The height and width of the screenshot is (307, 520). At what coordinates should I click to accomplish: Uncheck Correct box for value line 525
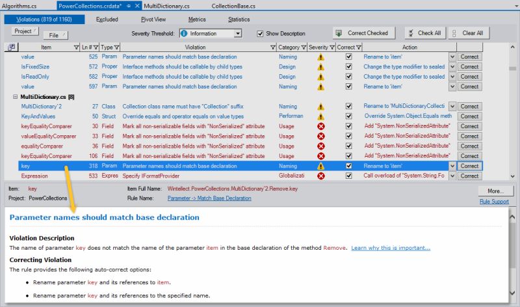point(349,57)
